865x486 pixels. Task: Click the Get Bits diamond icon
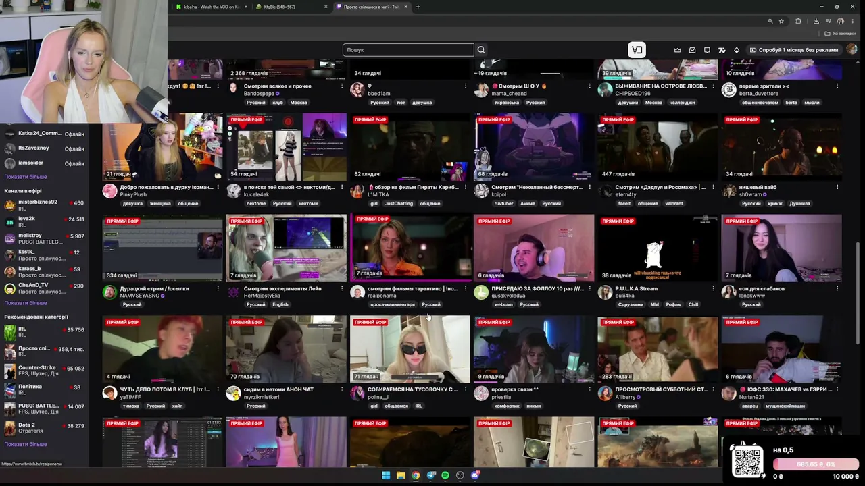coord(737,50)
